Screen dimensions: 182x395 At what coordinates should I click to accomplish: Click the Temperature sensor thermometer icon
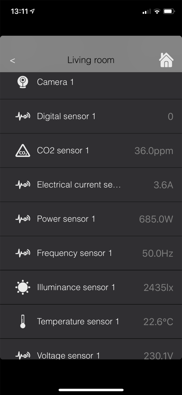coord(23,321)
